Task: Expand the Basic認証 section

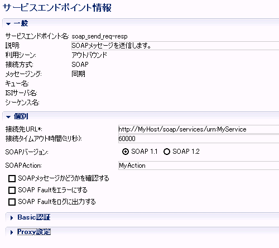Action: click(x=12, y=218)
